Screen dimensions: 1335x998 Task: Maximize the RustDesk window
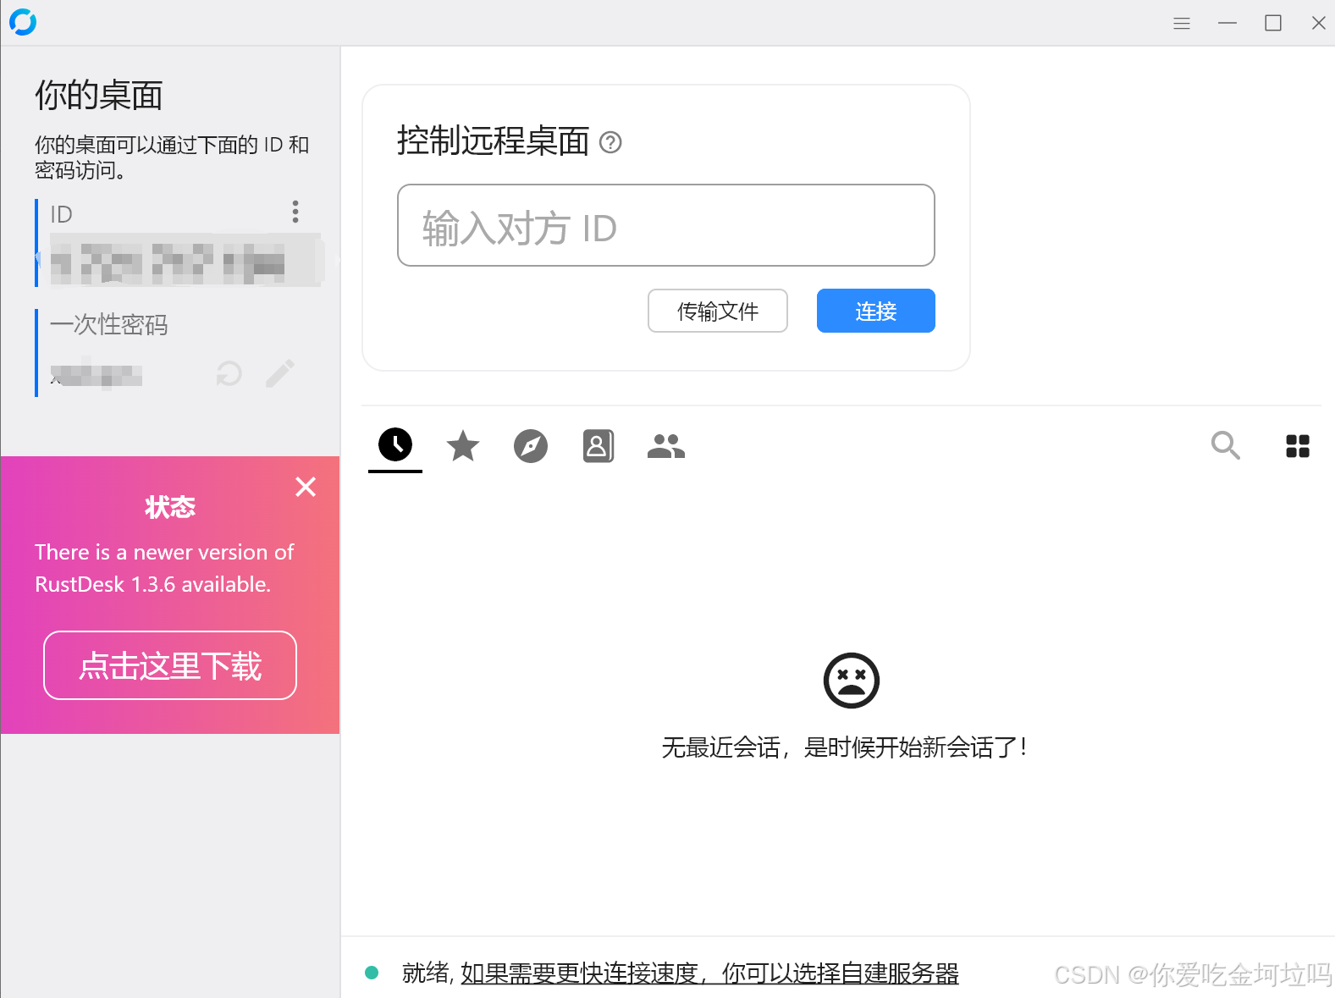click(x=1273, y=24)
